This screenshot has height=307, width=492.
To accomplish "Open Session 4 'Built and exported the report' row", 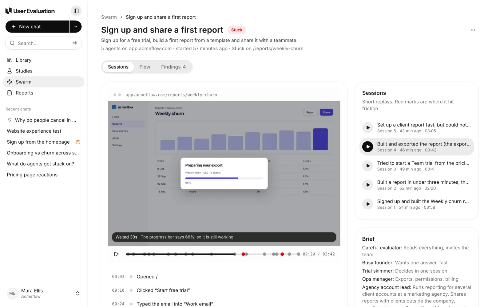I will [417, 147].
